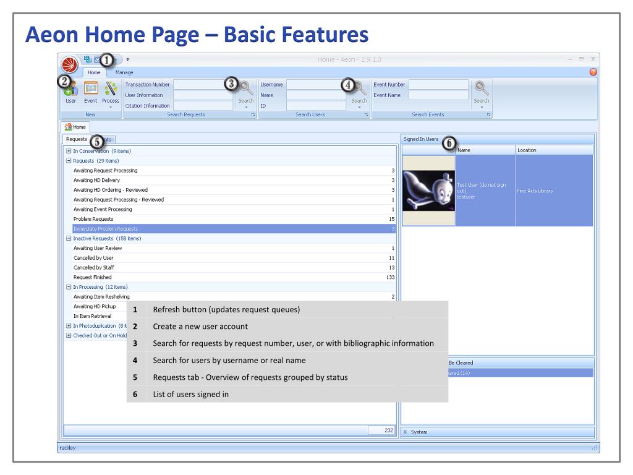The image size is (633, 475).
Task: Select Request Finished queue
Action: (x=234, y=277)
